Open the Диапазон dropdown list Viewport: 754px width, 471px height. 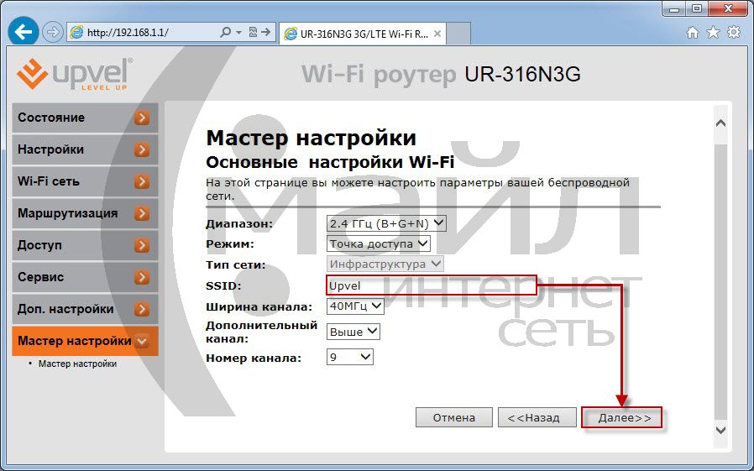point(386,223)
